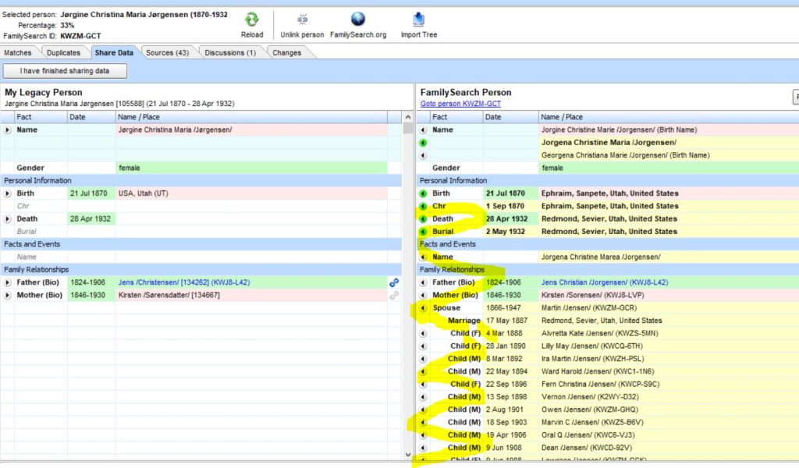Click Jens Christian Jorgensen link in FamilySearch panel
This screenshot has width=799, height=468.
click(x=605, y=282)
